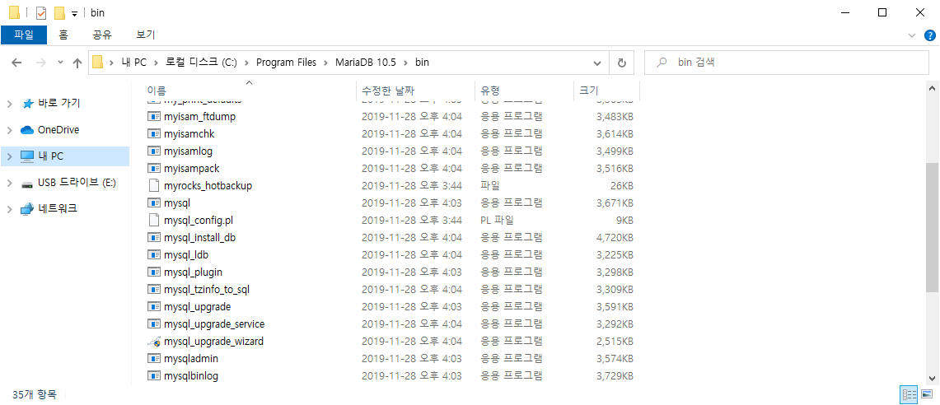Select the mysqladmin file name

click(190, 359)
